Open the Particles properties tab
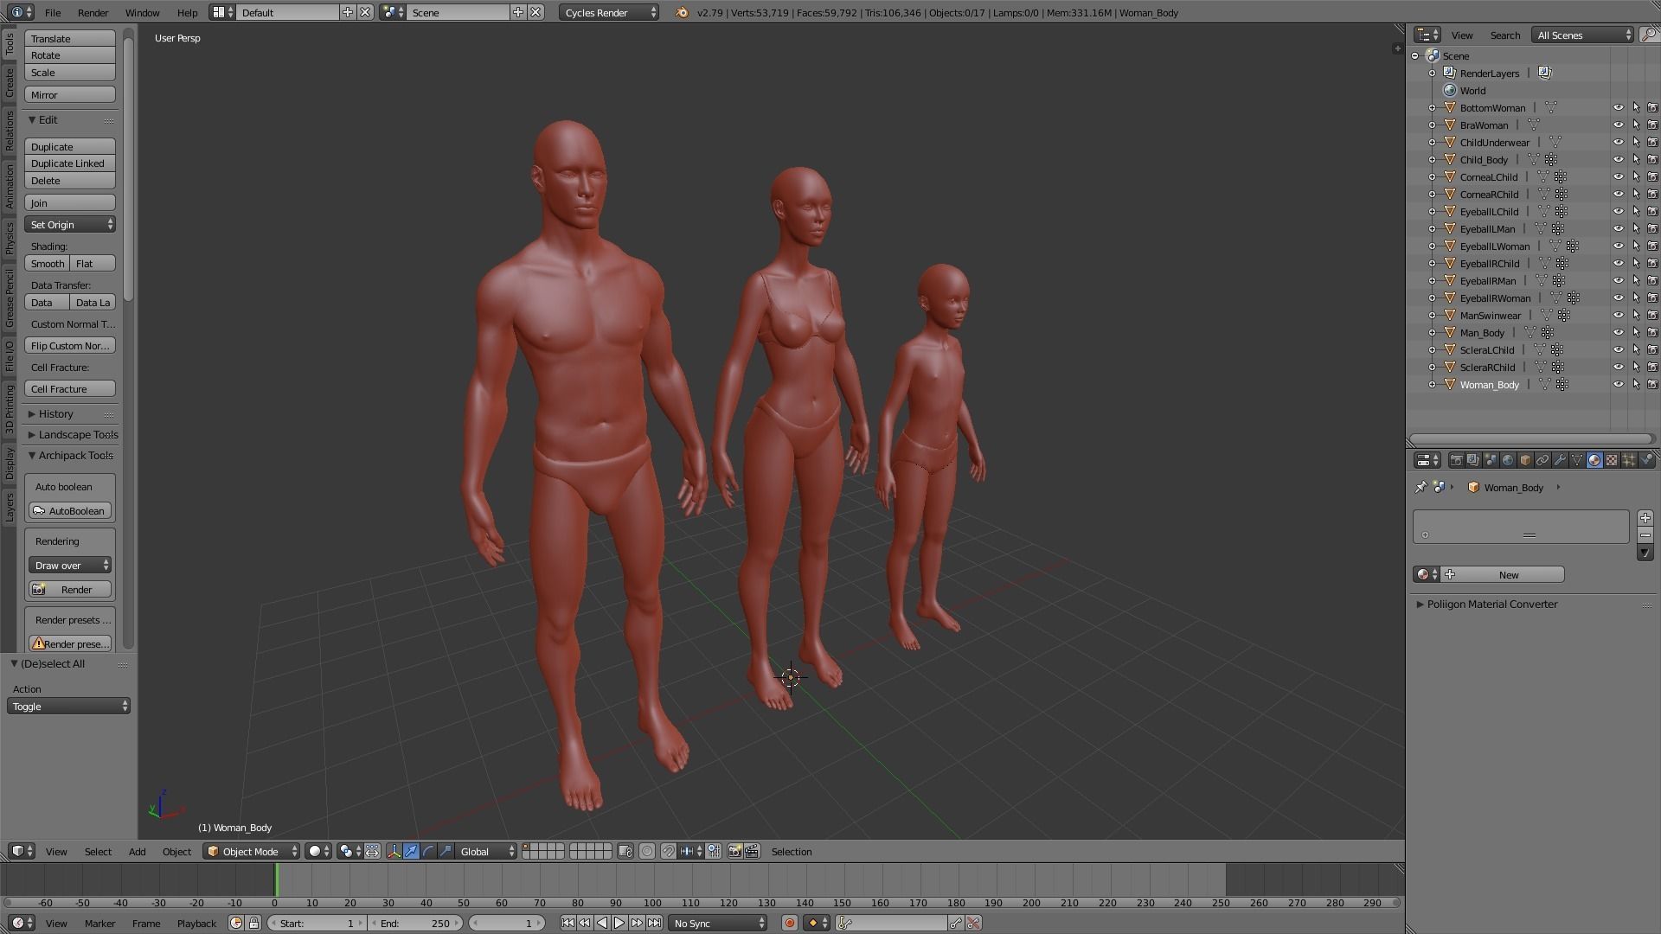 click(x=1629, y=460)
